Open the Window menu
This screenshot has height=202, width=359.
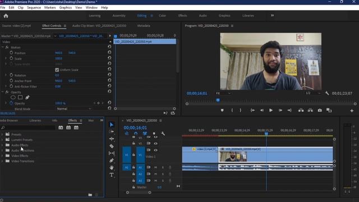[x=91, y=7]
